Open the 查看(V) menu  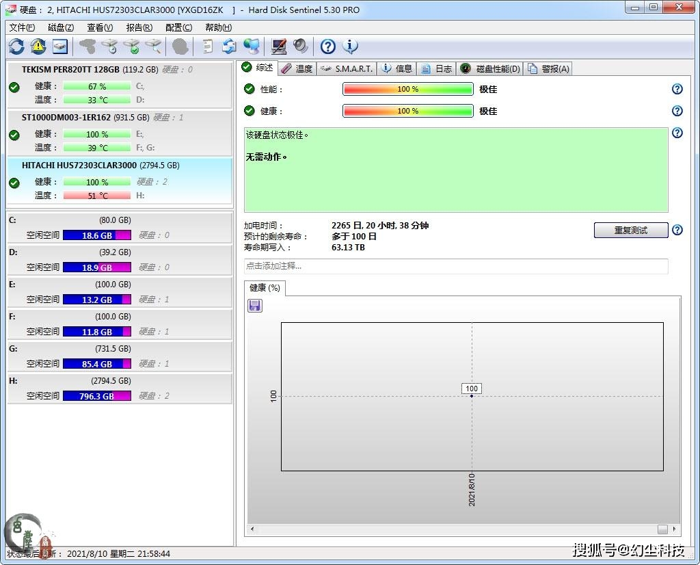click(x=100, y=27)
